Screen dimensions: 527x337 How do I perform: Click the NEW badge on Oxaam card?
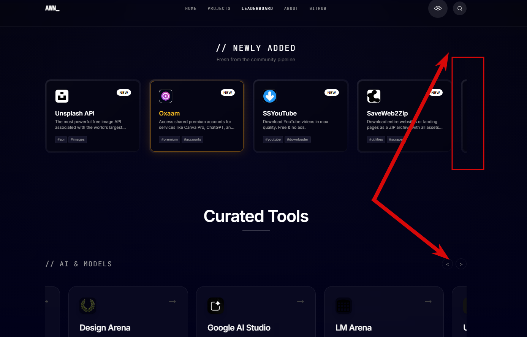(228, 93)
